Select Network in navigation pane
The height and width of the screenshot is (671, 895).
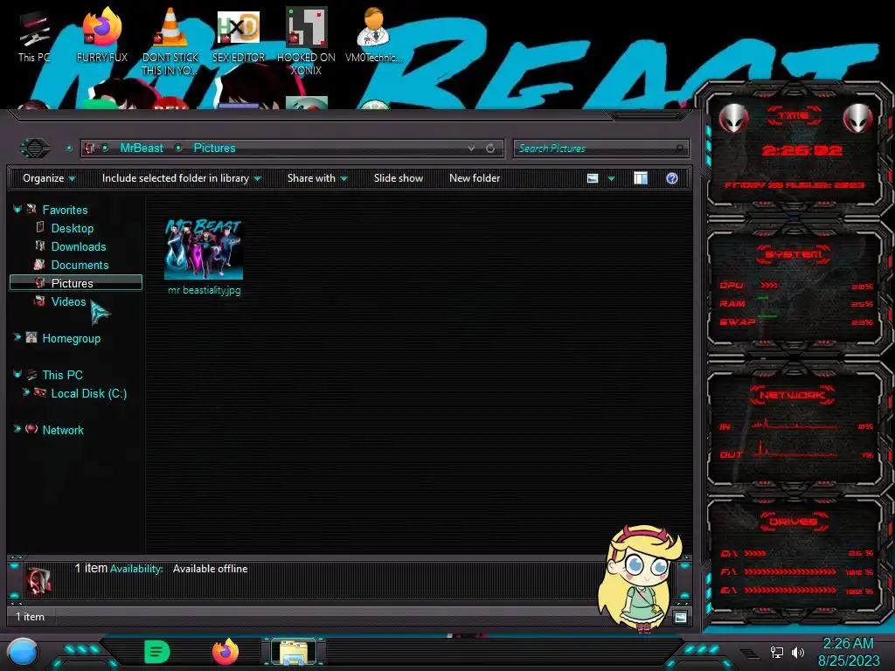(x=62, y=430)
